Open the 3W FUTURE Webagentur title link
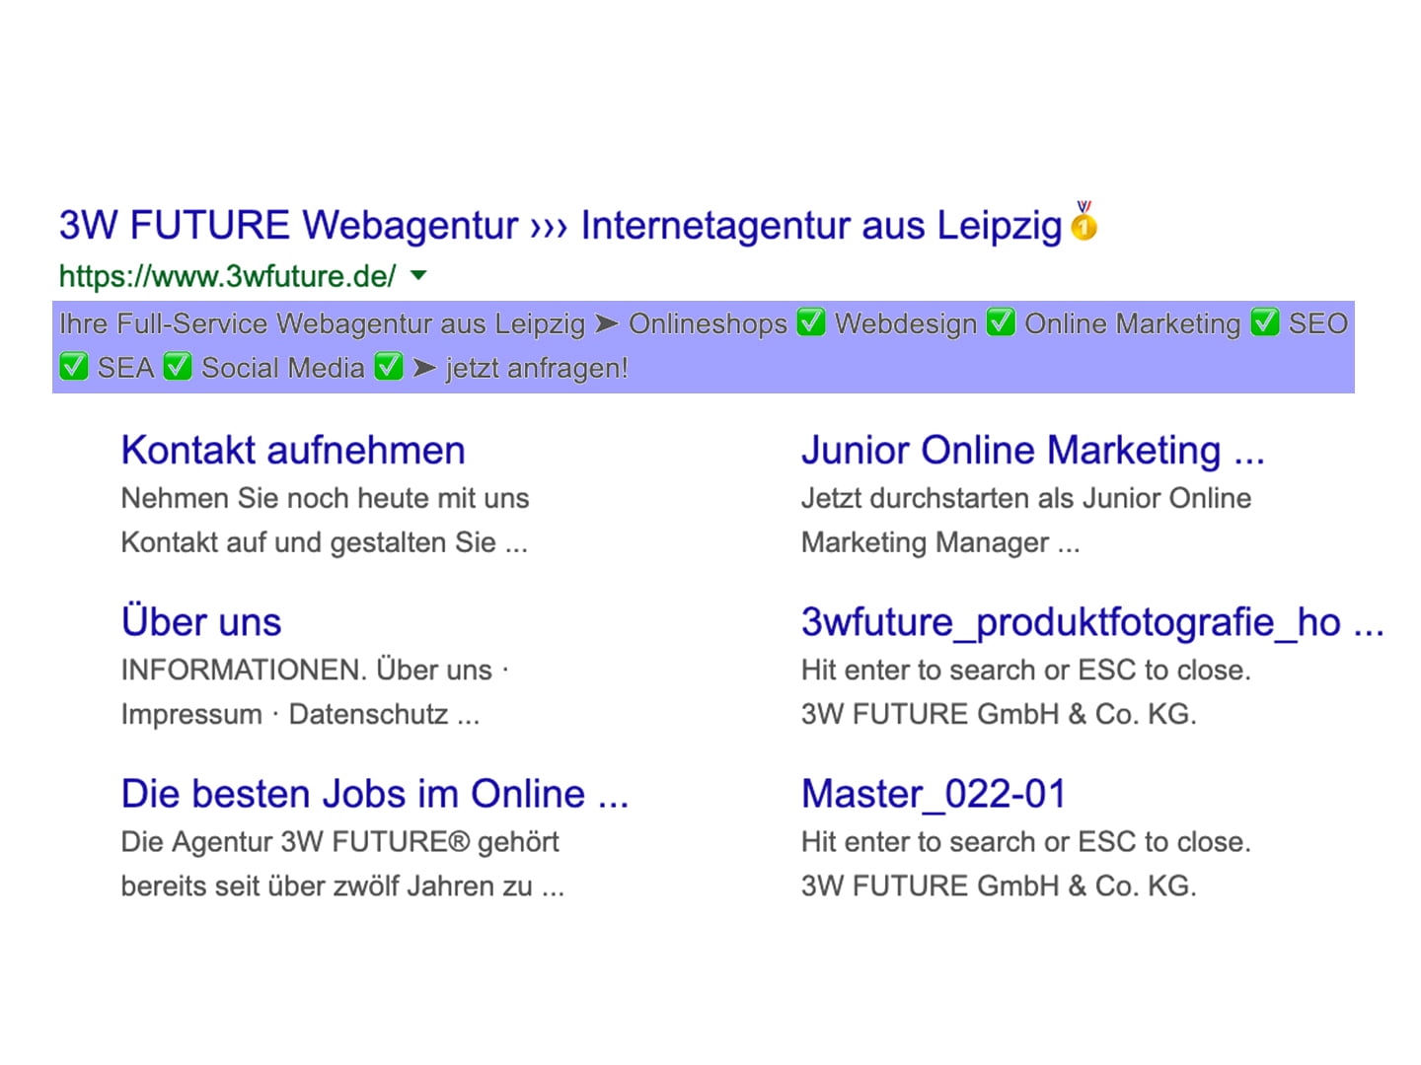The image size is (1421, 1065). click(x=559, y=226)
